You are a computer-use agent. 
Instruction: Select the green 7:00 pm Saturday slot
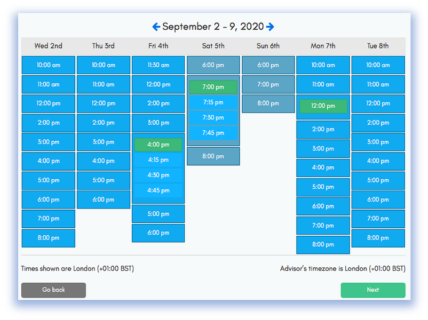pyautogui.click(x=213, y=87)
